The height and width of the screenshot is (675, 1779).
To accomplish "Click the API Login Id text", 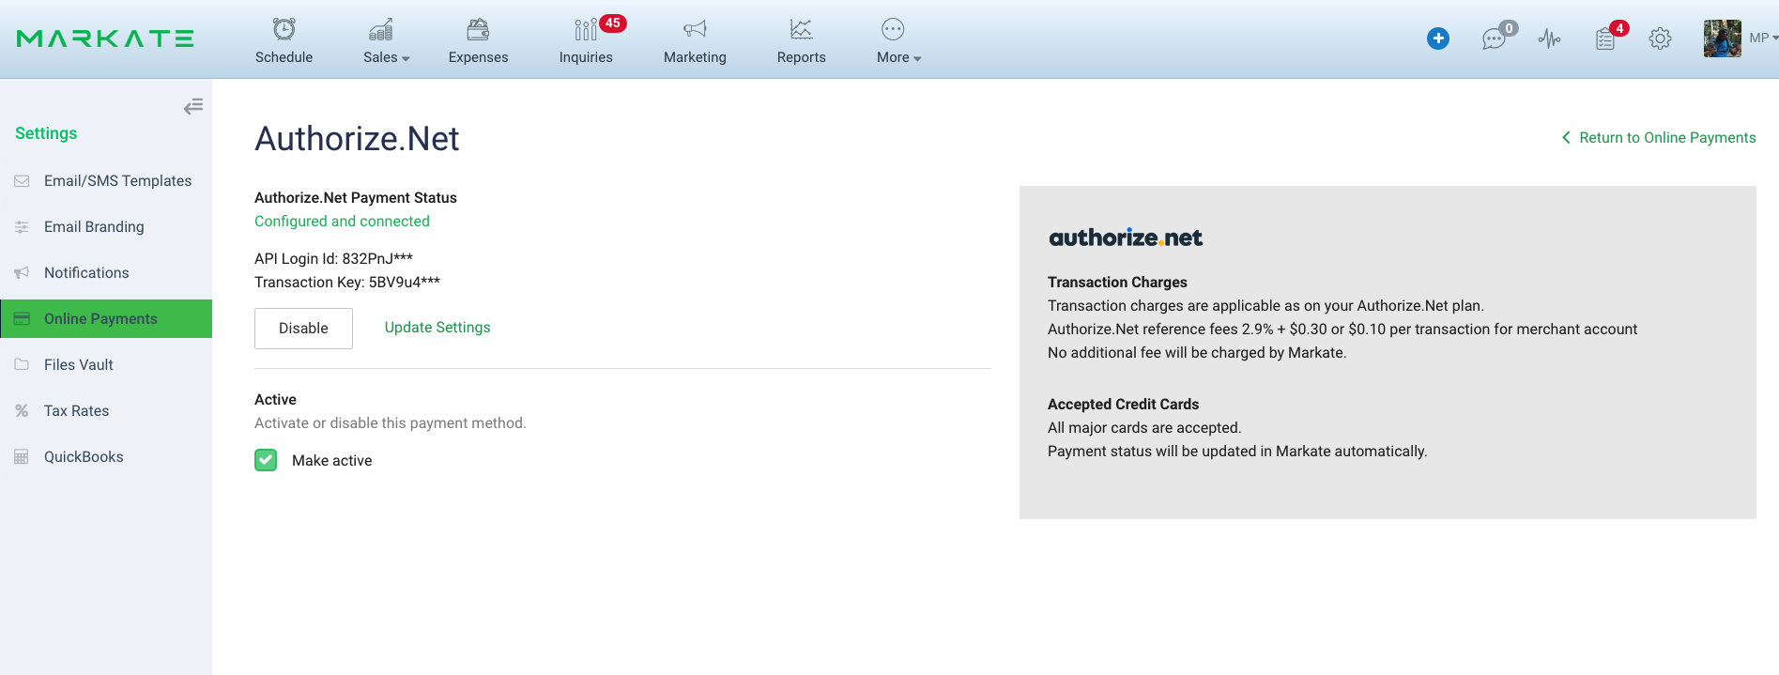I will click(x=333, y=259).
